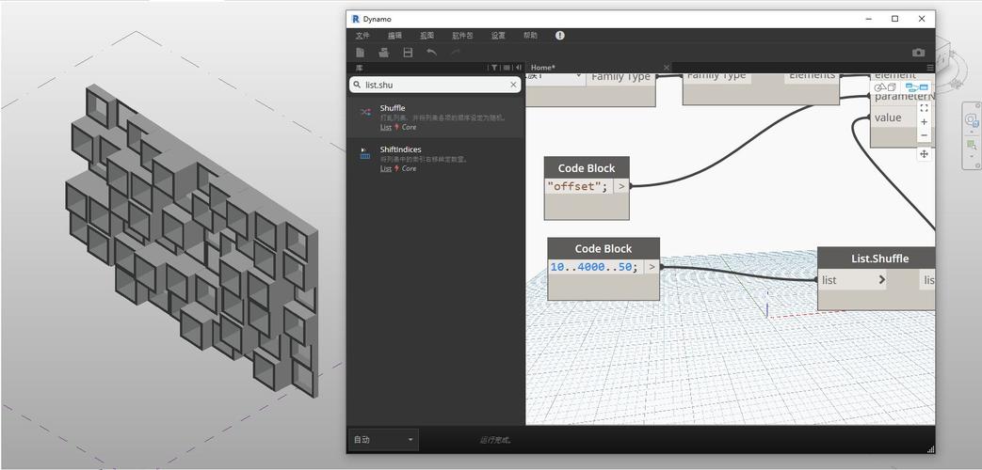Click the value input port label

pos(888,117)
